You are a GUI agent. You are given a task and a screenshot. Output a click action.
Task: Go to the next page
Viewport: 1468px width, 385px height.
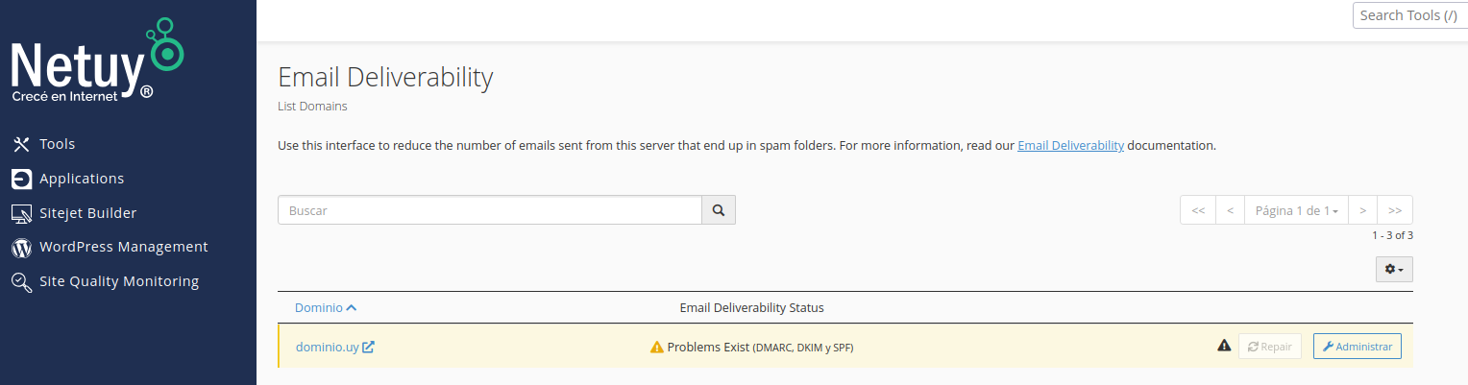[1362, 210]
